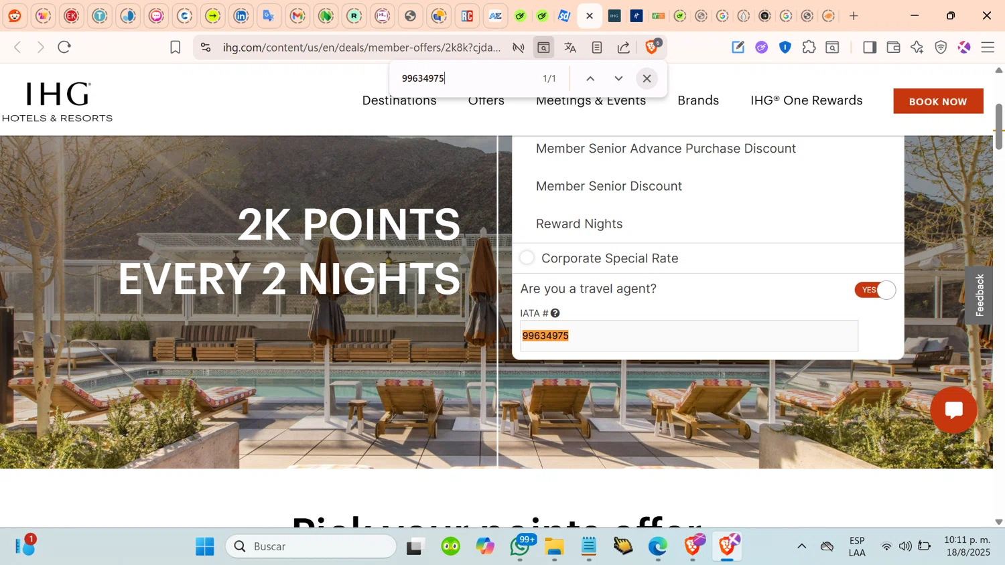Click the IATA number input field
1005x565 pixels.
tap(689, 336)
